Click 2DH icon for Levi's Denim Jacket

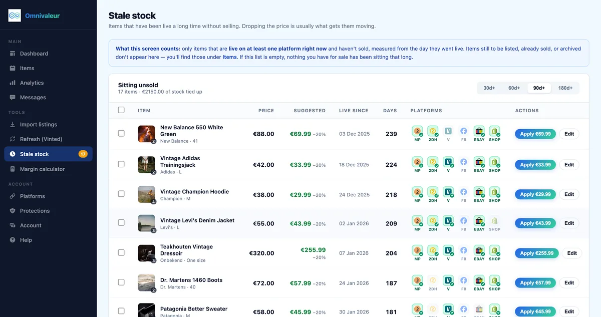[433, 221]
